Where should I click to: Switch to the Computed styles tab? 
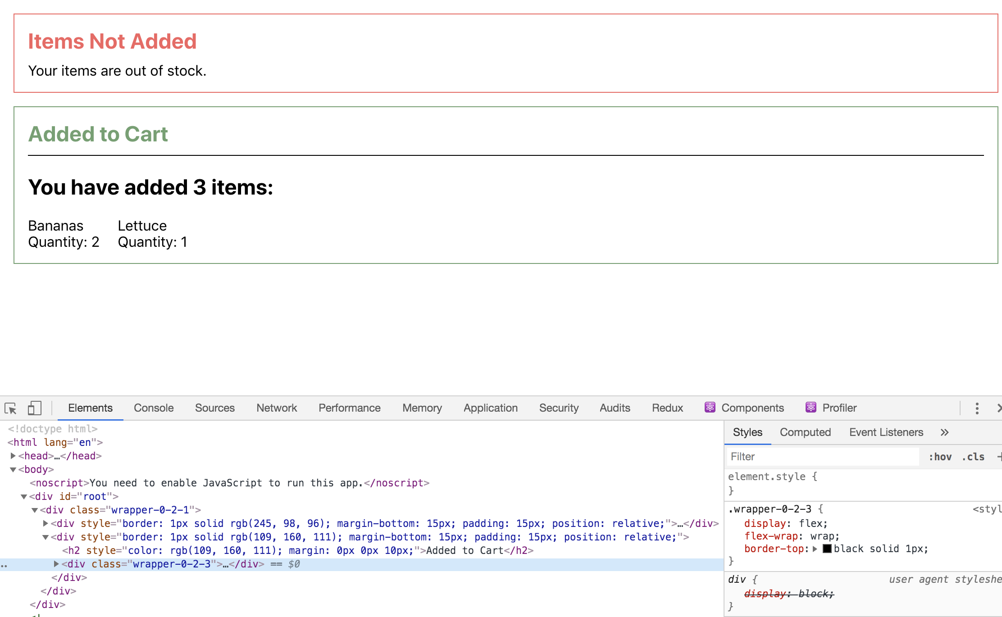coord(805,432)
